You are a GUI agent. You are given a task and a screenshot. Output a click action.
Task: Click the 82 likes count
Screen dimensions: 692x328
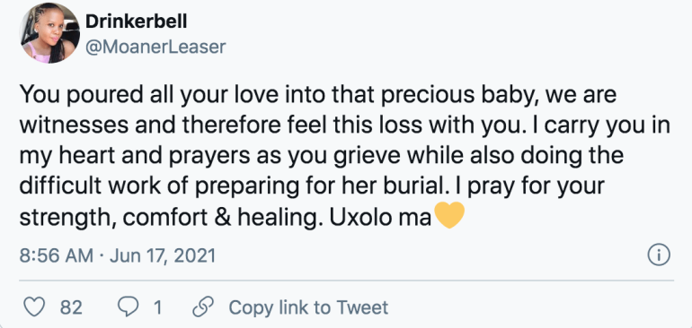[x=71, y=307]
